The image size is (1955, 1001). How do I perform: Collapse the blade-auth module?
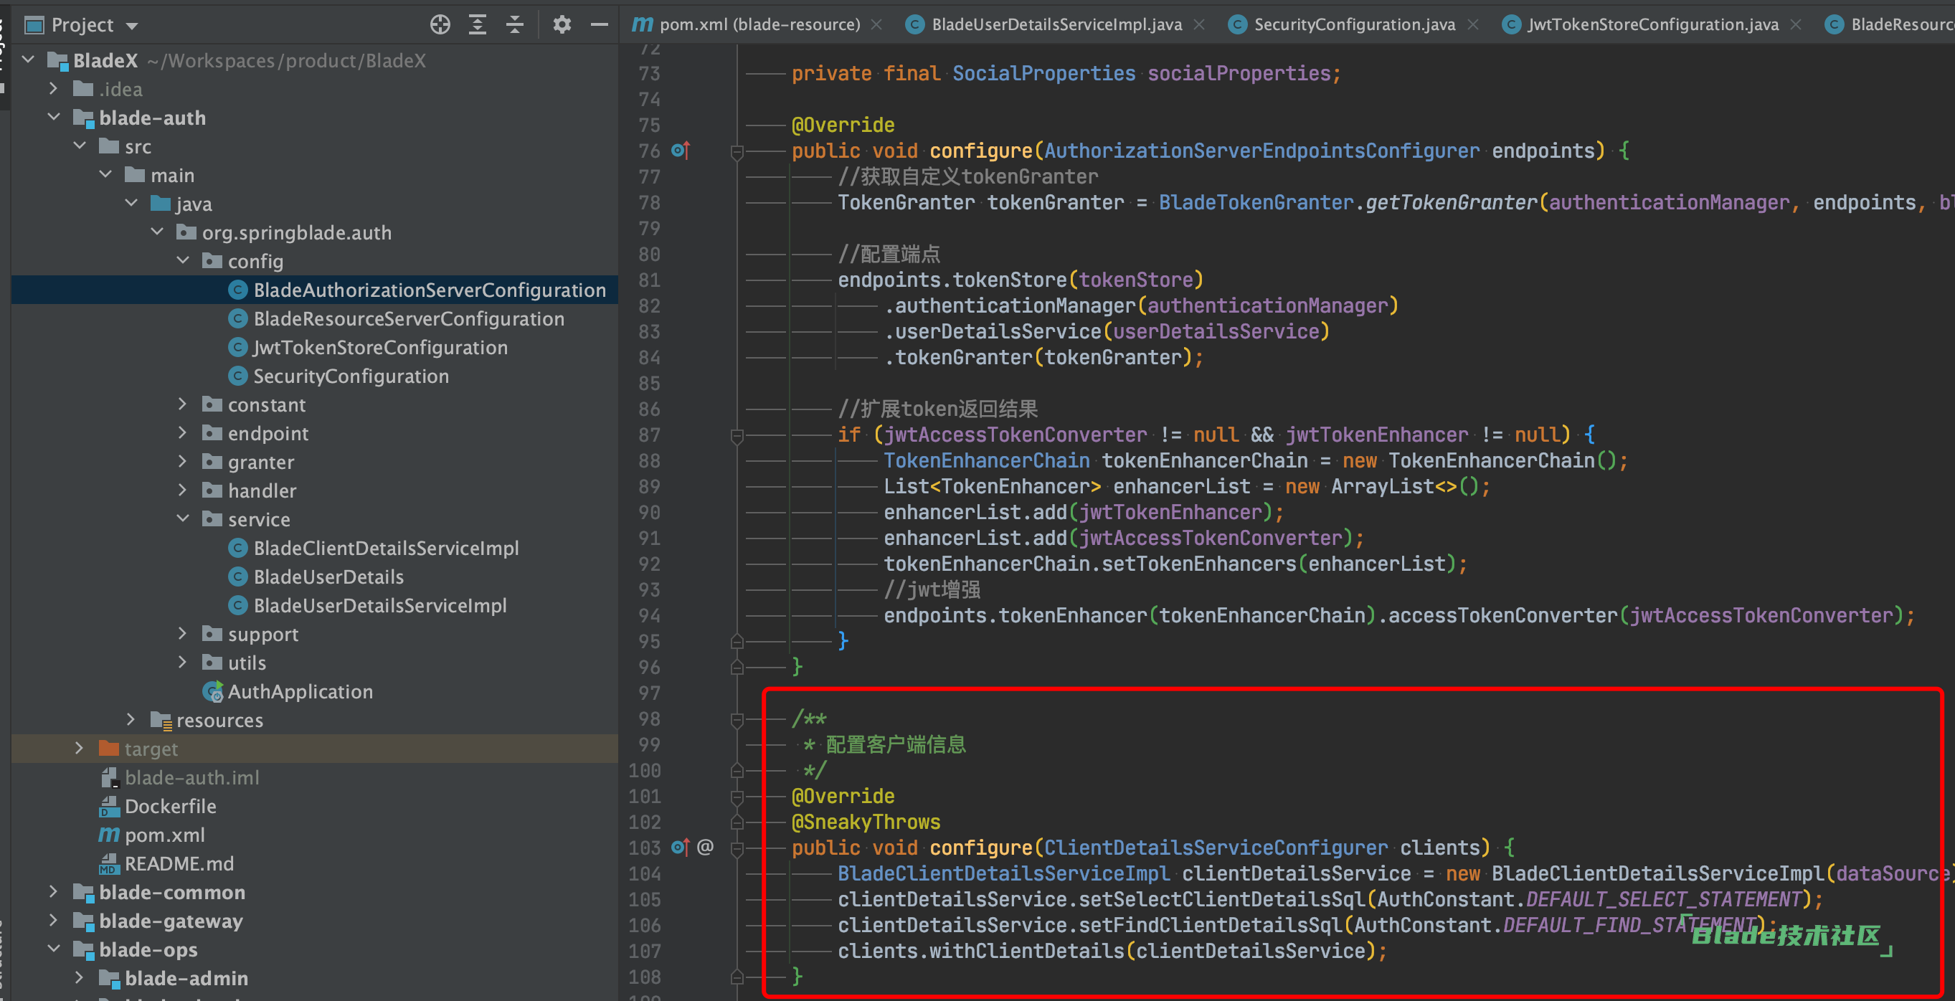click(53, 117)
